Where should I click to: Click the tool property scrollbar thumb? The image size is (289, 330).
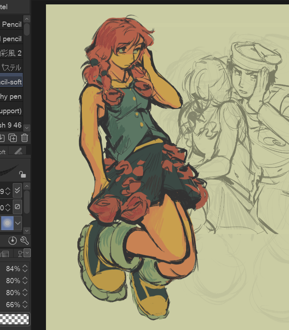click(x=27, y=202)
